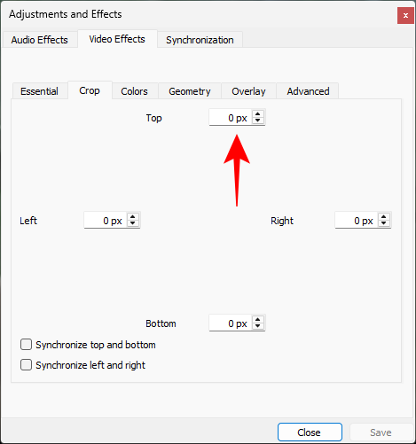Close the Adjustments and Effects window
Image resolution: width=416 pixels, height=444 pixels.
405,16
